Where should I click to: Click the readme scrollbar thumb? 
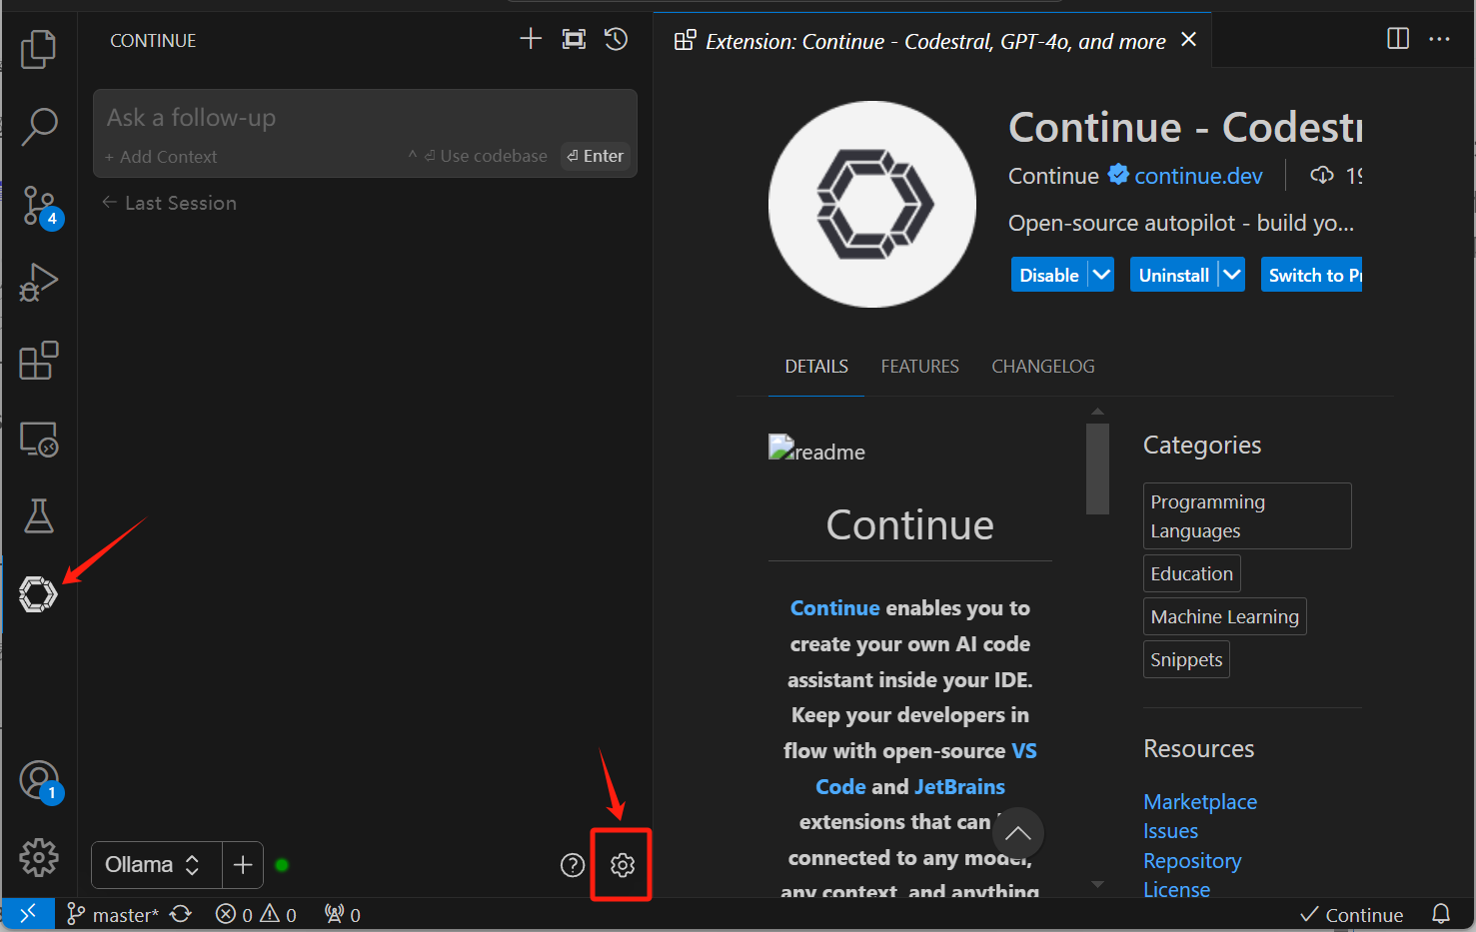click(1097, 468)
